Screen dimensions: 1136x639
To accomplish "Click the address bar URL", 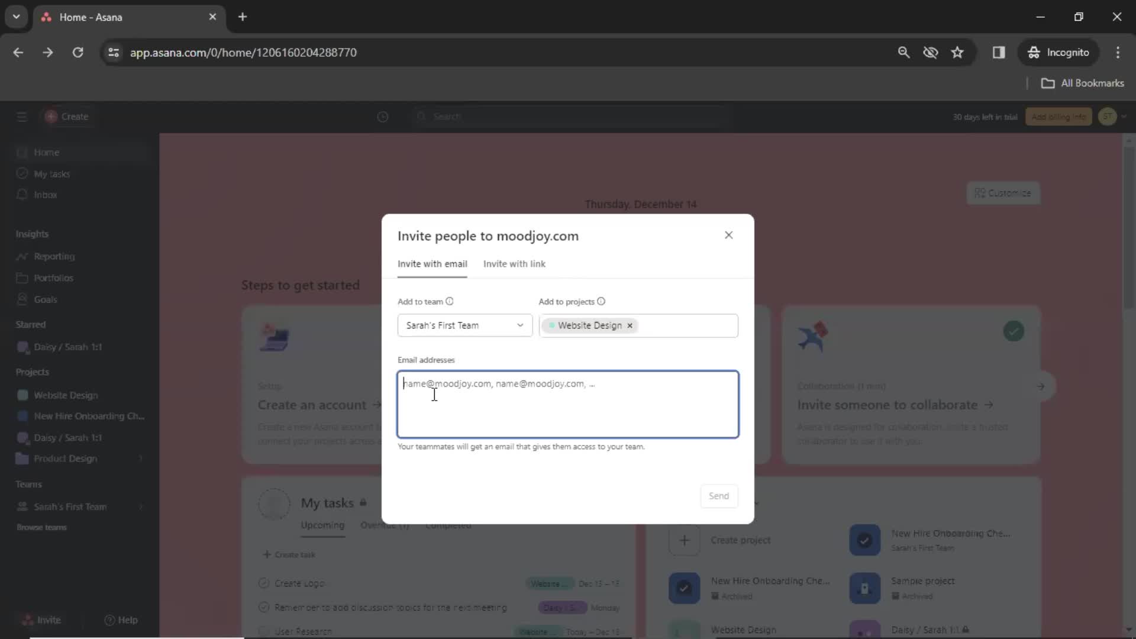I will coord(243,52).
